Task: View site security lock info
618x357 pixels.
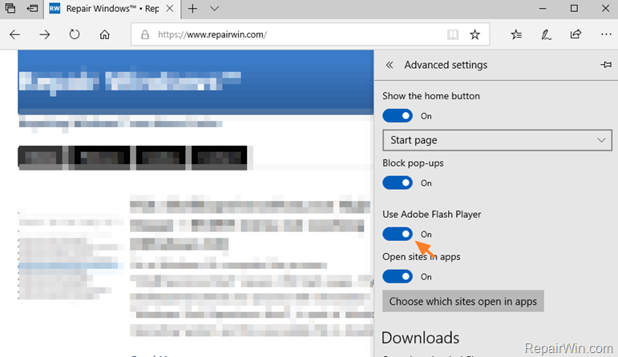Action: [x=145, y=34]
